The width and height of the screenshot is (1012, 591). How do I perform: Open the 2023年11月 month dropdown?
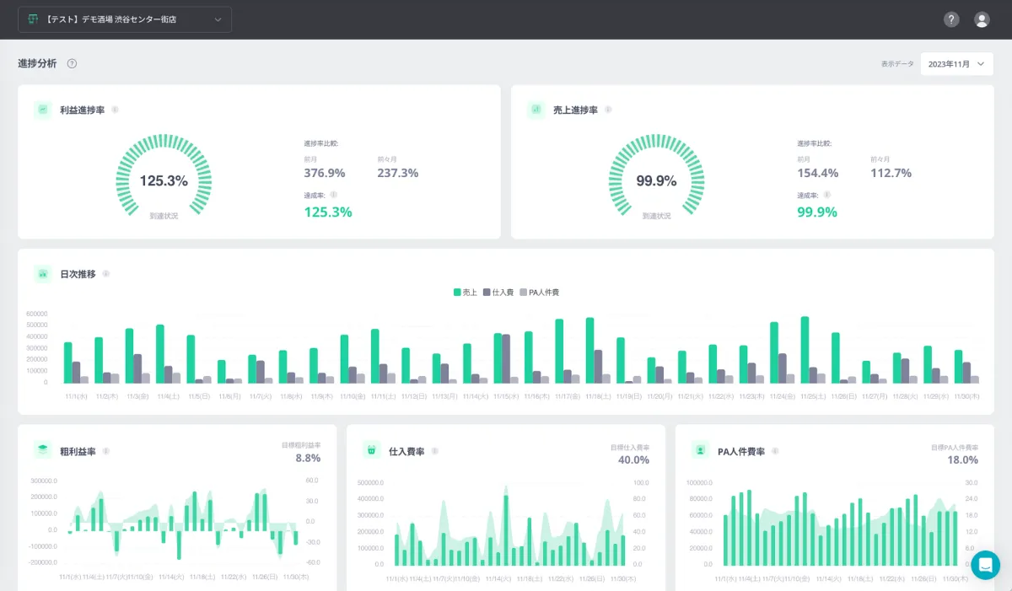956,64
